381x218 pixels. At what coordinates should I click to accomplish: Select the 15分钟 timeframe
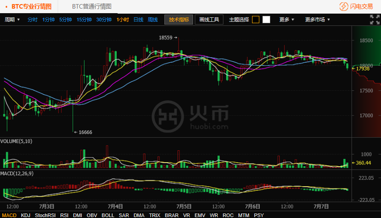click(x=84, y=20)
